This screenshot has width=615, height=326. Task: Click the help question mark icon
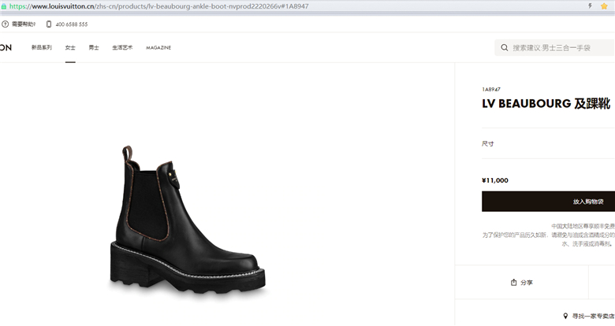[5, 24]
